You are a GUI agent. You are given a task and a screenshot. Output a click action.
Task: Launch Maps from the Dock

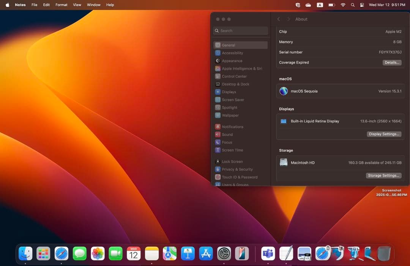click(x=170, y=253)
